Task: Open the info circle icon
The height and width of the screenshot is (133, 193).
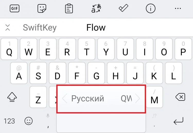Action: (151, 9)
